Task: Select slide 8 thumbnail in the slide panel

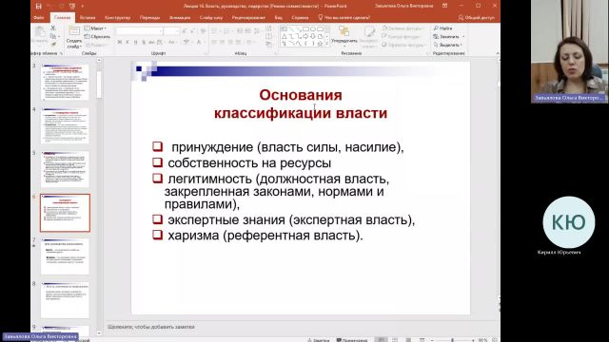Action: coord(65,300)
